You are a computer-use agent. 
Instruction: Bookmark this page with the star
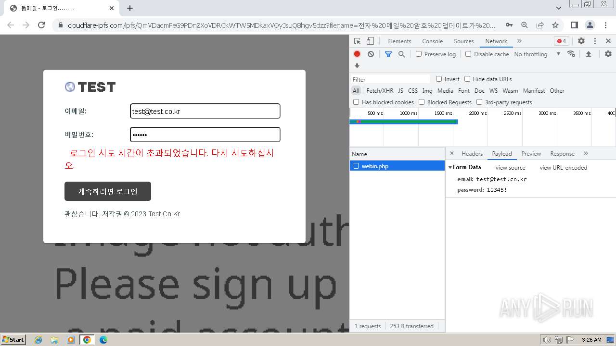click(555, 25)
